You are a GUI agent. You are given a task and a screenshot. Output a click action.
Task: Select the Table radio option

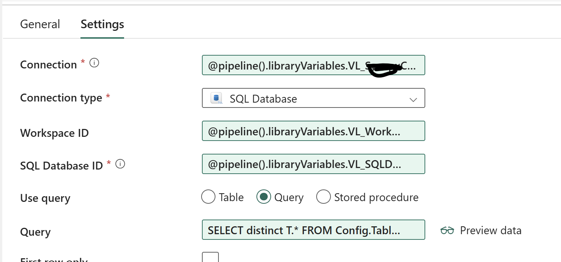208,197
